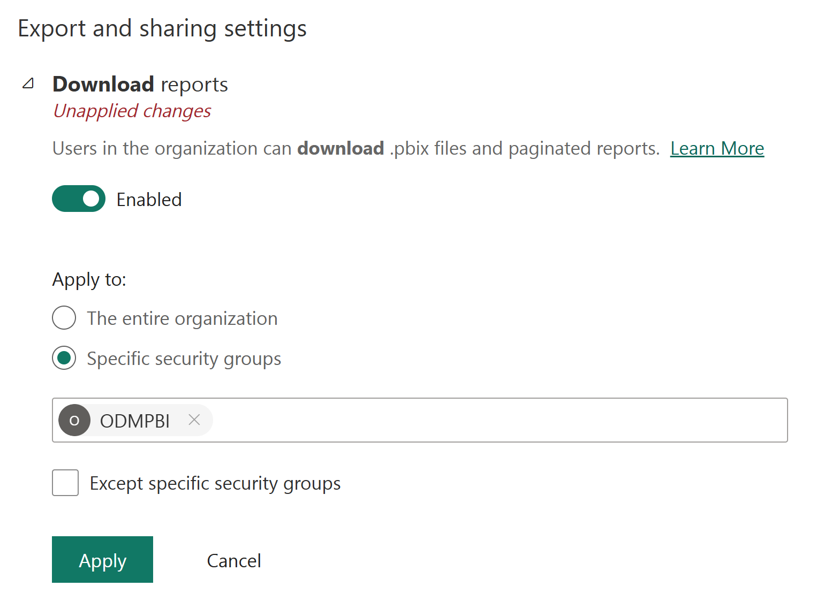Remove the ODMPBI group with X icon
The width and height of the screenshot is (832, 609).
[x=194, y=420]
